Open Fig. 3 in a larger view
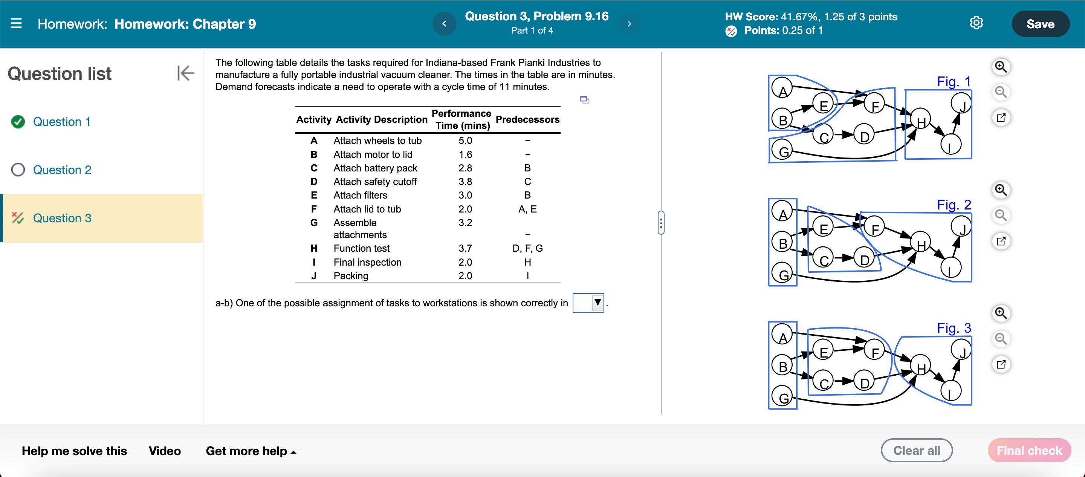This screenshot has height=477, width=1085. click(1002, 364)
